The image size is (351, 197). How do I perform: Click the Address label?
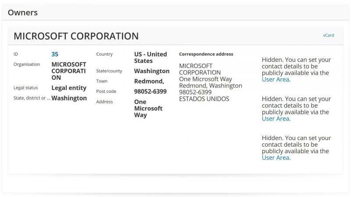104,102
